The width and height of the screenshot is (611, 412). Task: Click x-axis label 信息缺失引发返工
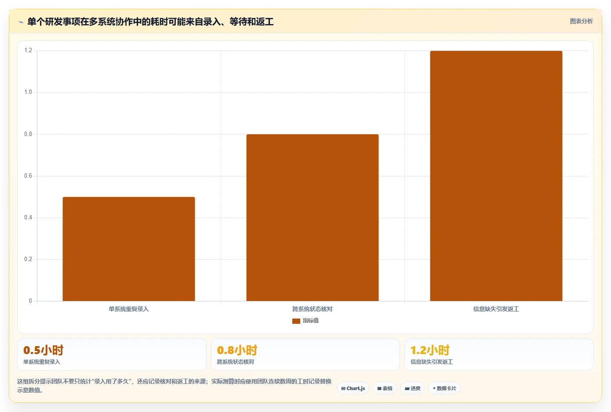496,309
